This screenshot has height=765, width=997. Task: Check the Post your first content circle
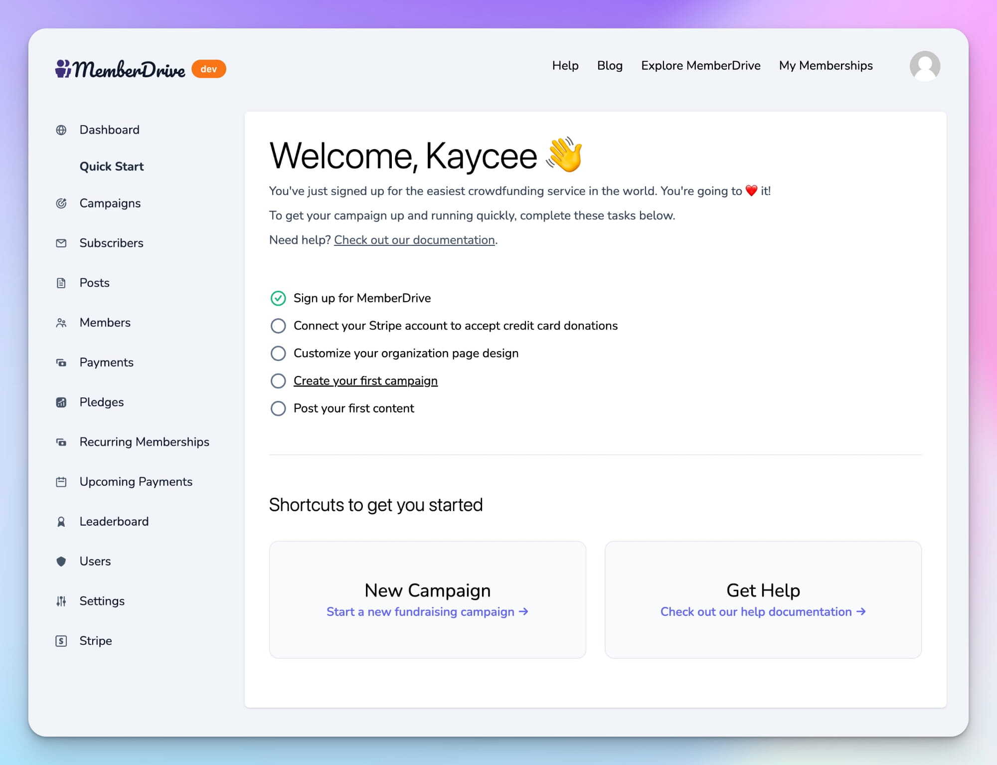[x=278, y=409]
